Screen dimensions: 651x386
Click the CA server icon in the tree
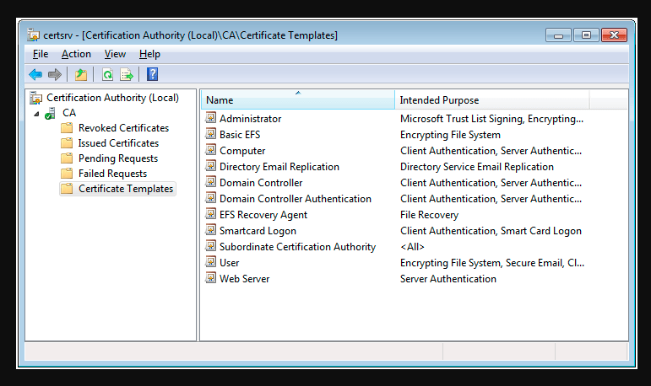[x=50, y=113]
